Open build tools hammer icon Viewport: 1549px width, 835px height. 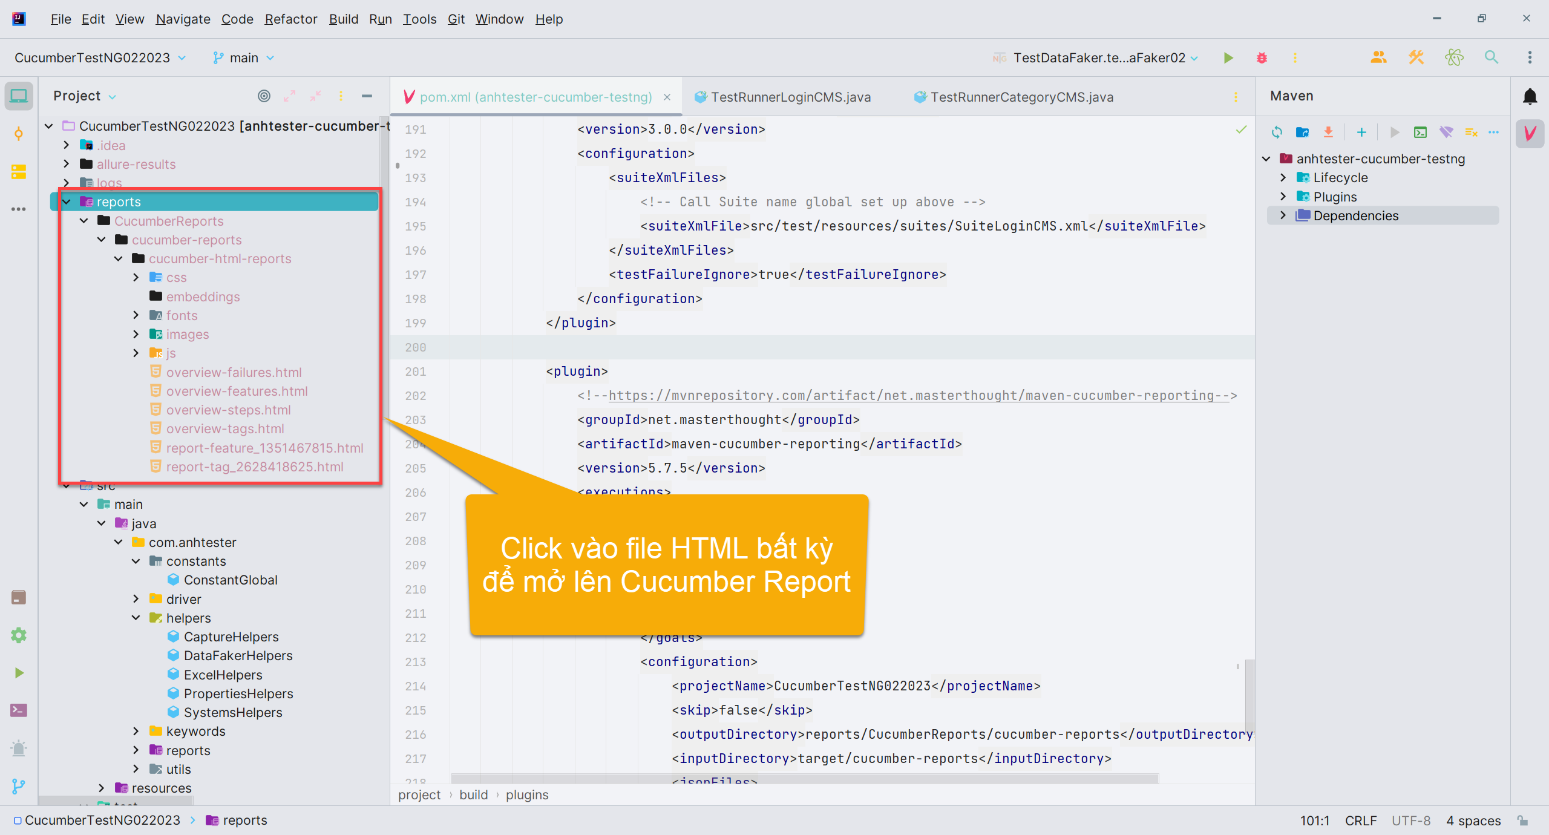coord(1416,57)
